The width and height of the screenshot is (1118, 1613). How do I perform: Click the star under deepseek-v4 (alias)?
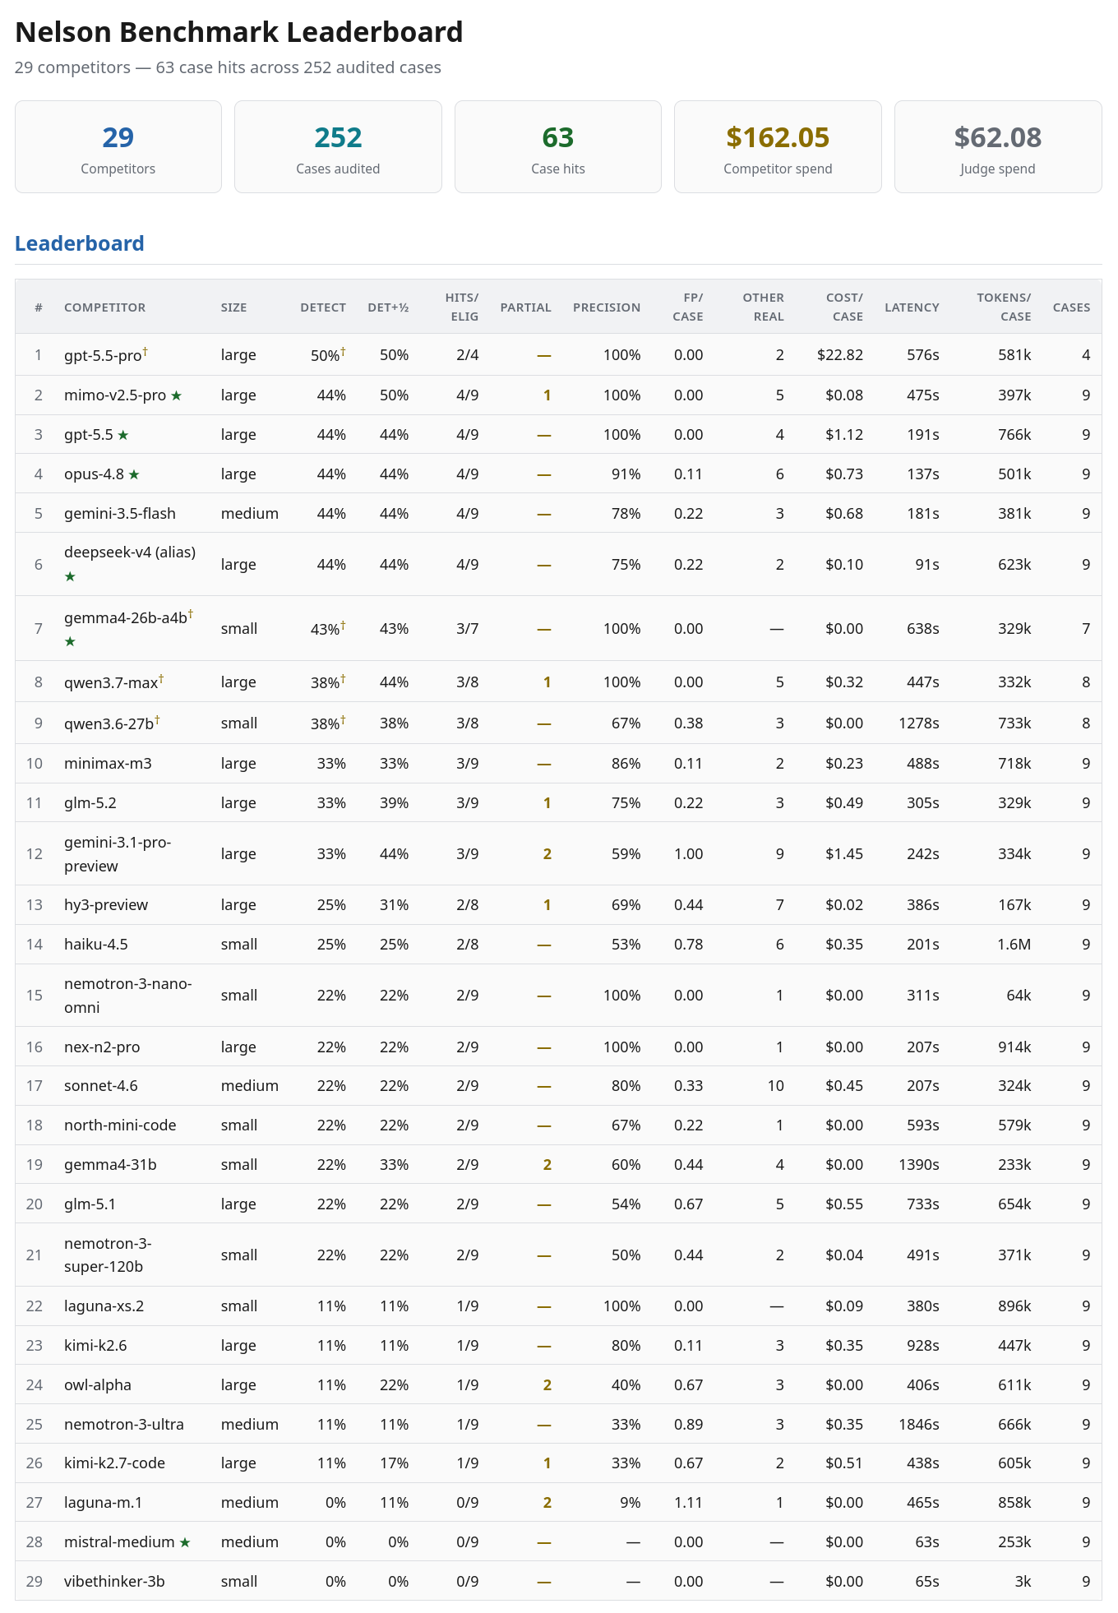point(70,576)
